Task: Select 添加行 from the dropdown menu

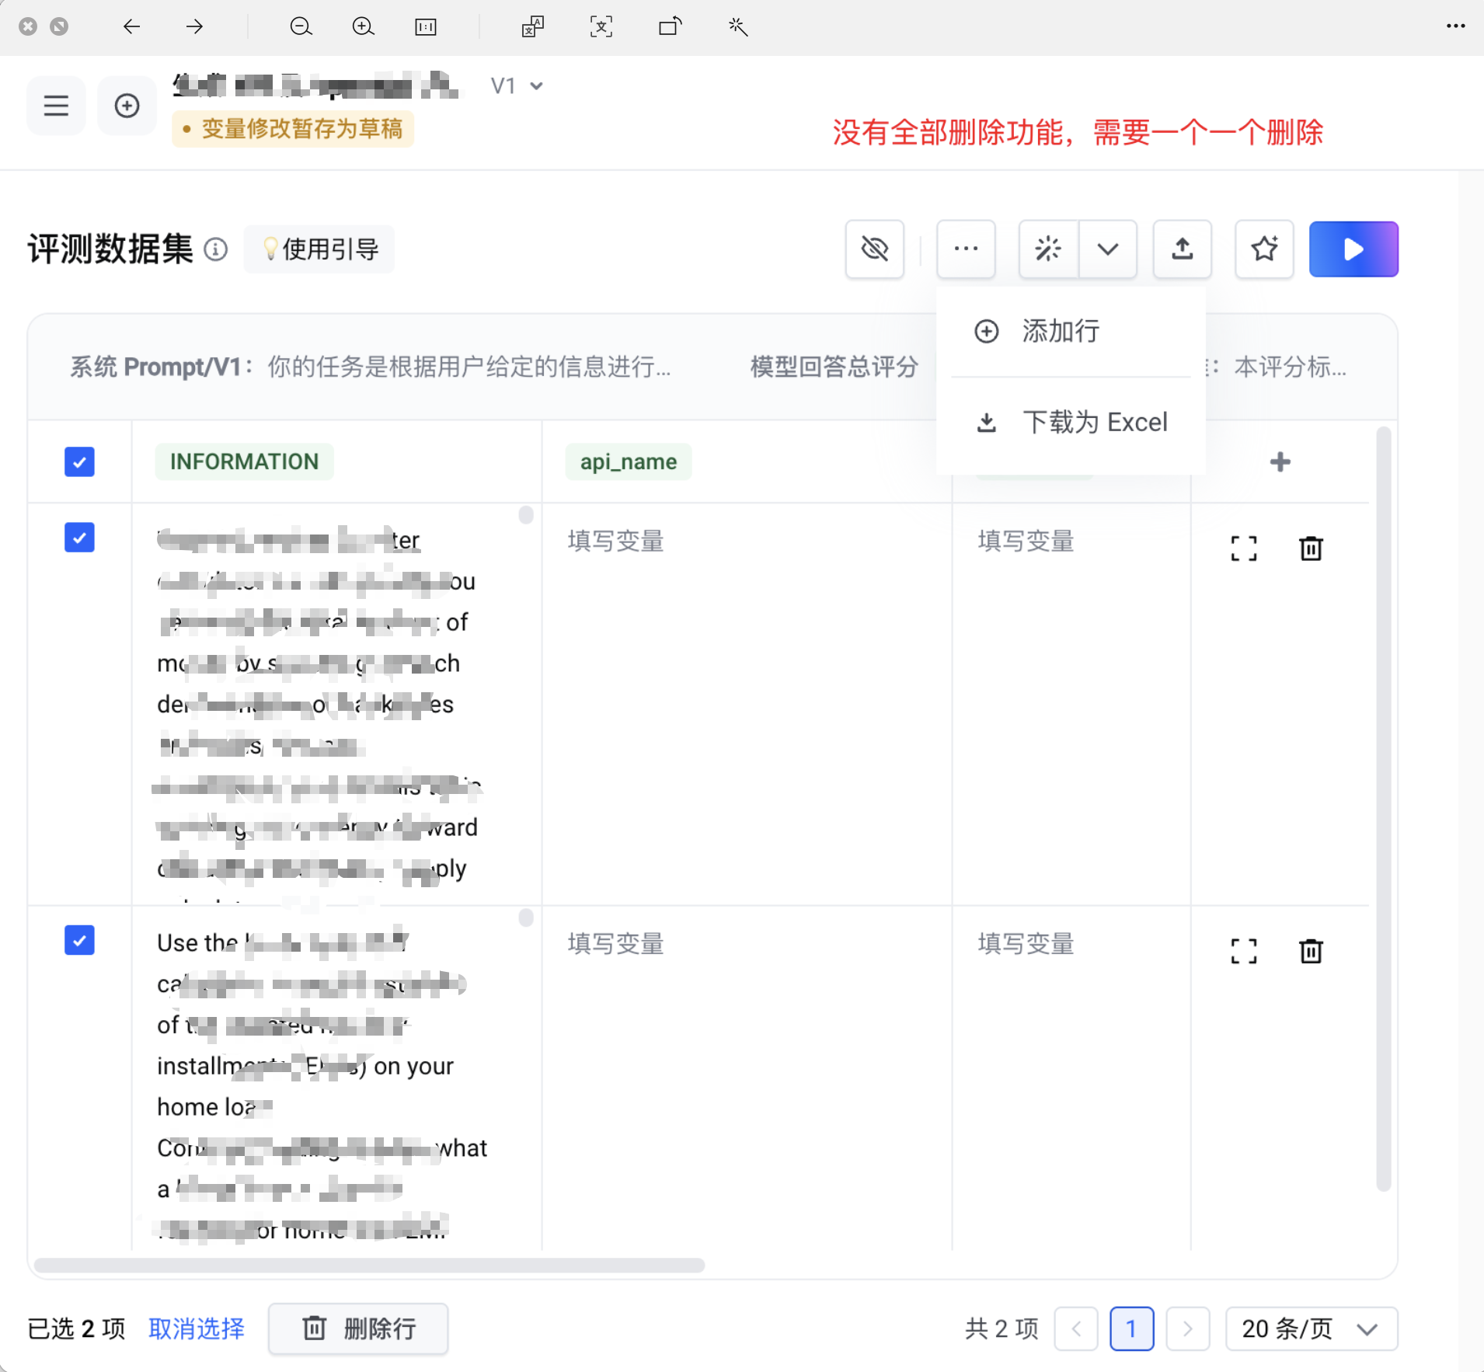Action: click(1061, 332)
